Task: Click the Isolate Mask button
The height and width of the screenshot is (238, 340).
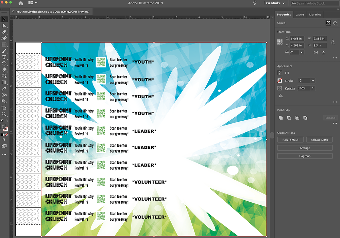Action: click(x=290, y=140)
